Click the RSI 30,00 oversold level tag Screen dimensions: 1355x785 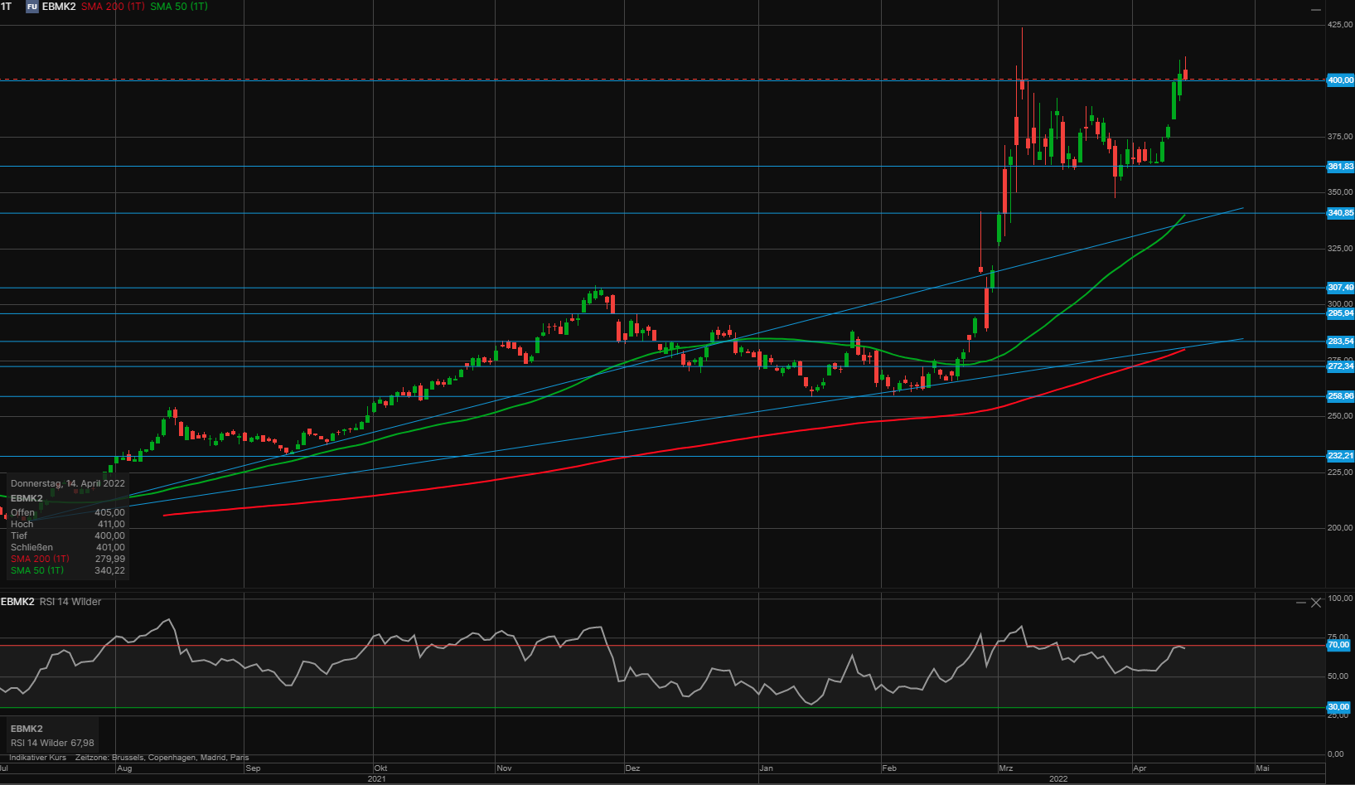1338,707
